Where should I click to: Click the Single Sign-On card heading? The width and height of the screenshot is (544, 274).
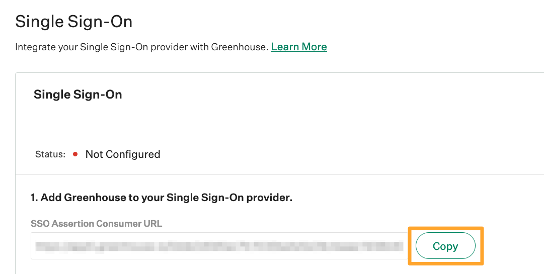coord(78,95)
